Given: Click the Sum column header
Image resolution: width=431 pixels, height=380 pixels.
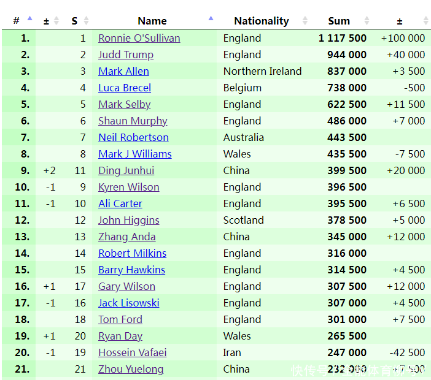Looking at the screenshot, I should [338, 21].
